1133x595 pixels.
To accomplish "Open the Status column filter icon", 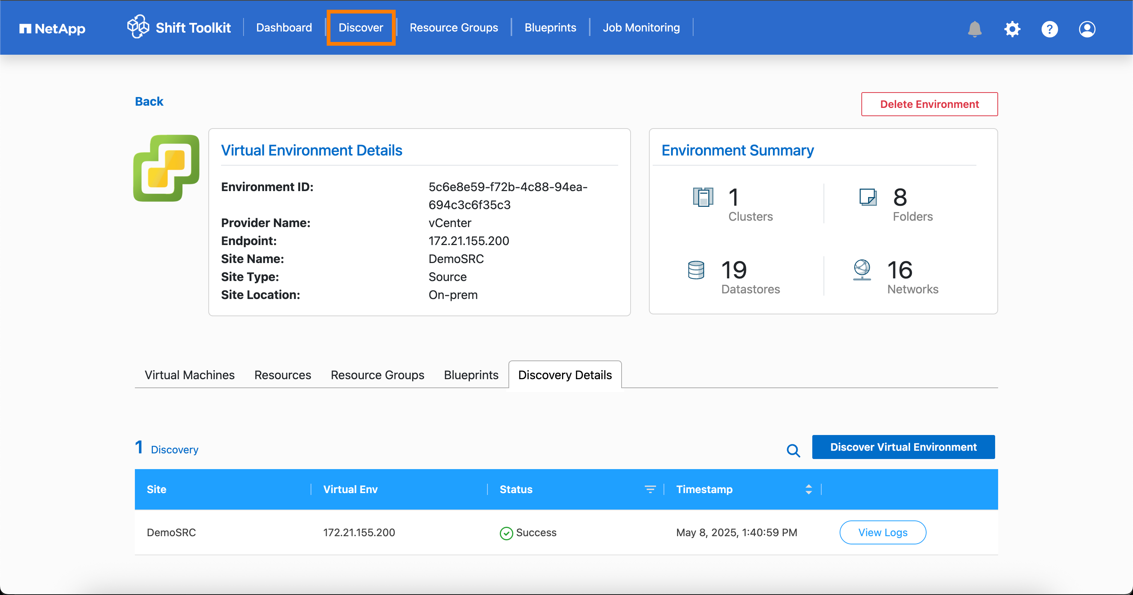I will point(650,489).
